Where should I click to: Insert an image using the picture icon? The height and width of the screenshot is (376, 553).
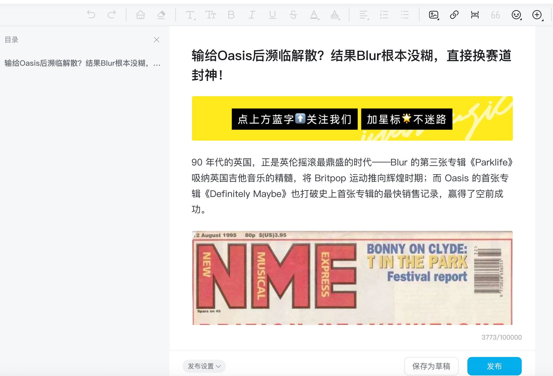click(x=433, y=15)
